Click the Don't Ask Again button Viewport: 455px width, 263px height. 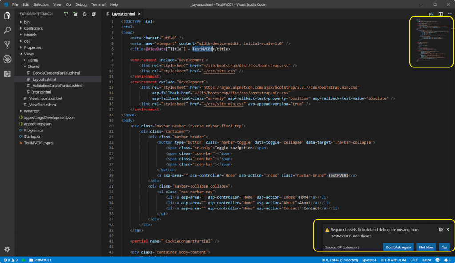pyautogui.click(x=398, y=247)
